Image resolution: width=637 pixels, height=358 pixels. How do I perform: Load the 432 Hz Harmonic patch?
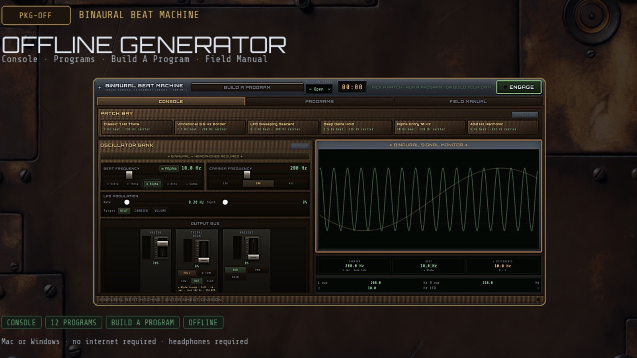coord(503,127)
